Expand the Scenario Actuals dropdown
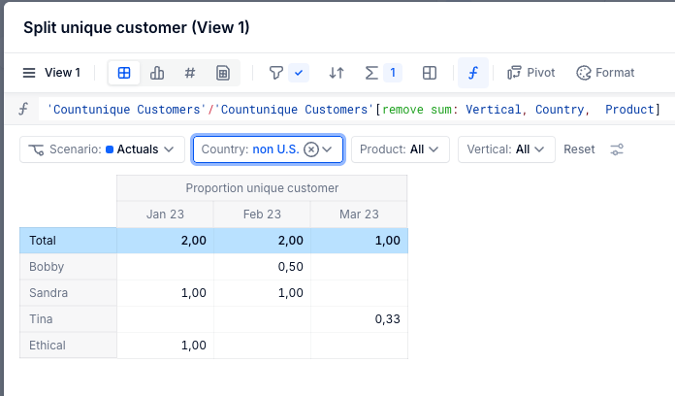675x396 pixels. click(x=103, y=149)
